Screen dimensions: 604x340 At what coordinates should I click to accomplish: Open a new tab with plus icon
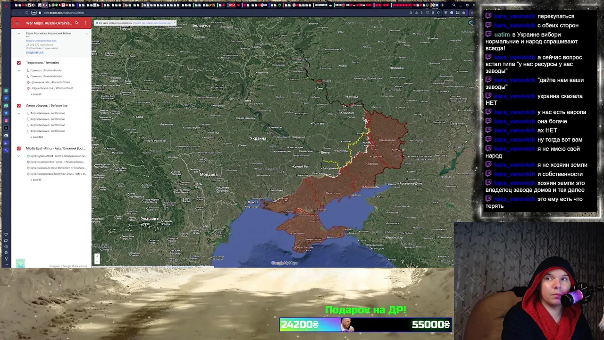coord(442,5)
